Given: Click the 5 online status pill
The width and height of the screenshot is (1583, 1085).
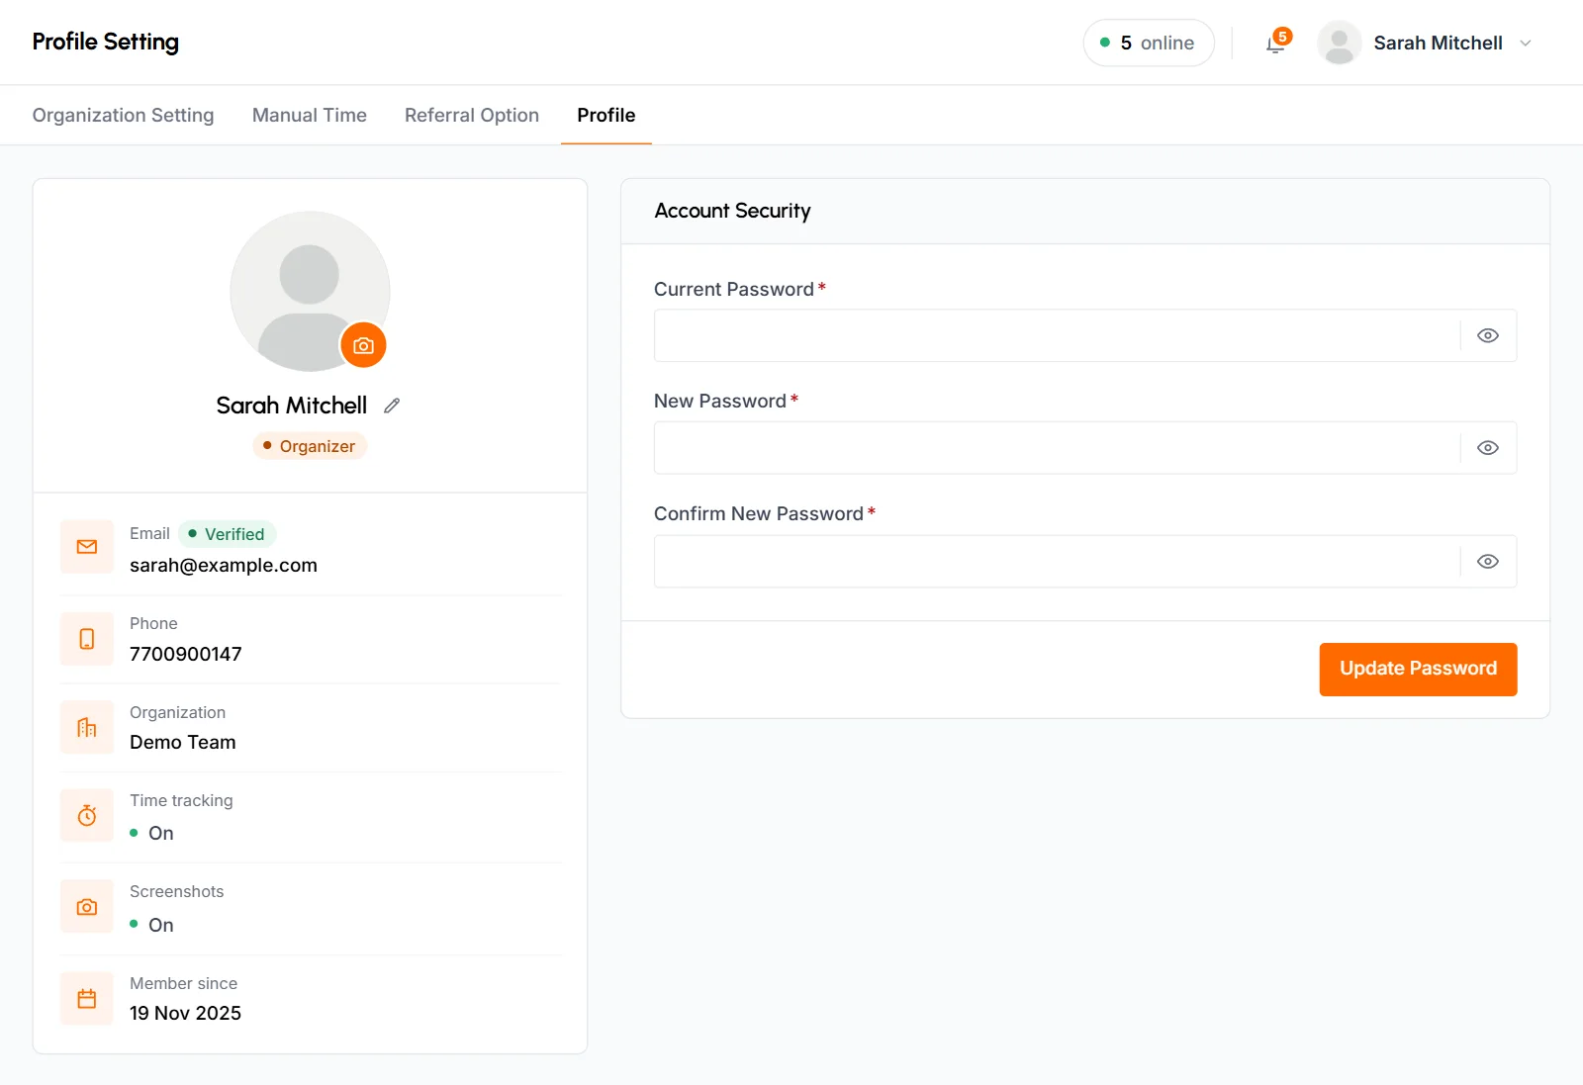Looking at the screenshot, I should pyautogui.click(x=1149, y=44).
